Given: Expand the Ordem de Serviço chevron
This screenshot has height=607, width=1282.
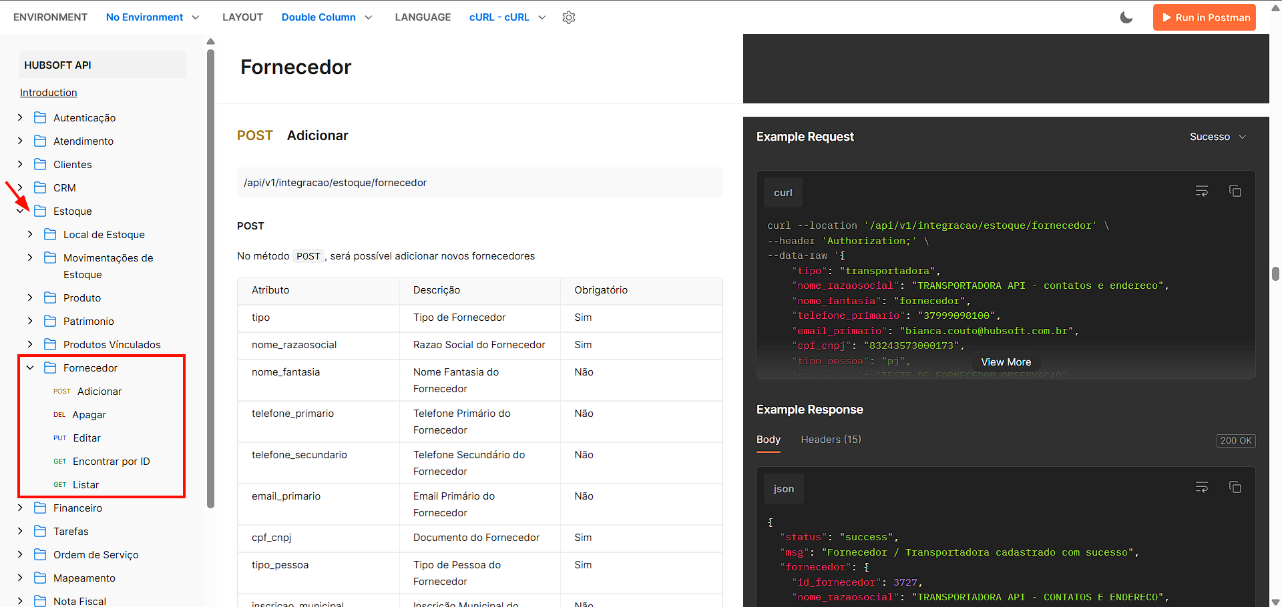Looking at the screenshot, I should click(20, 554).
